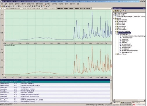Open the 2D View menu
This screenshot has height=106, width=147.
(17, 4)
